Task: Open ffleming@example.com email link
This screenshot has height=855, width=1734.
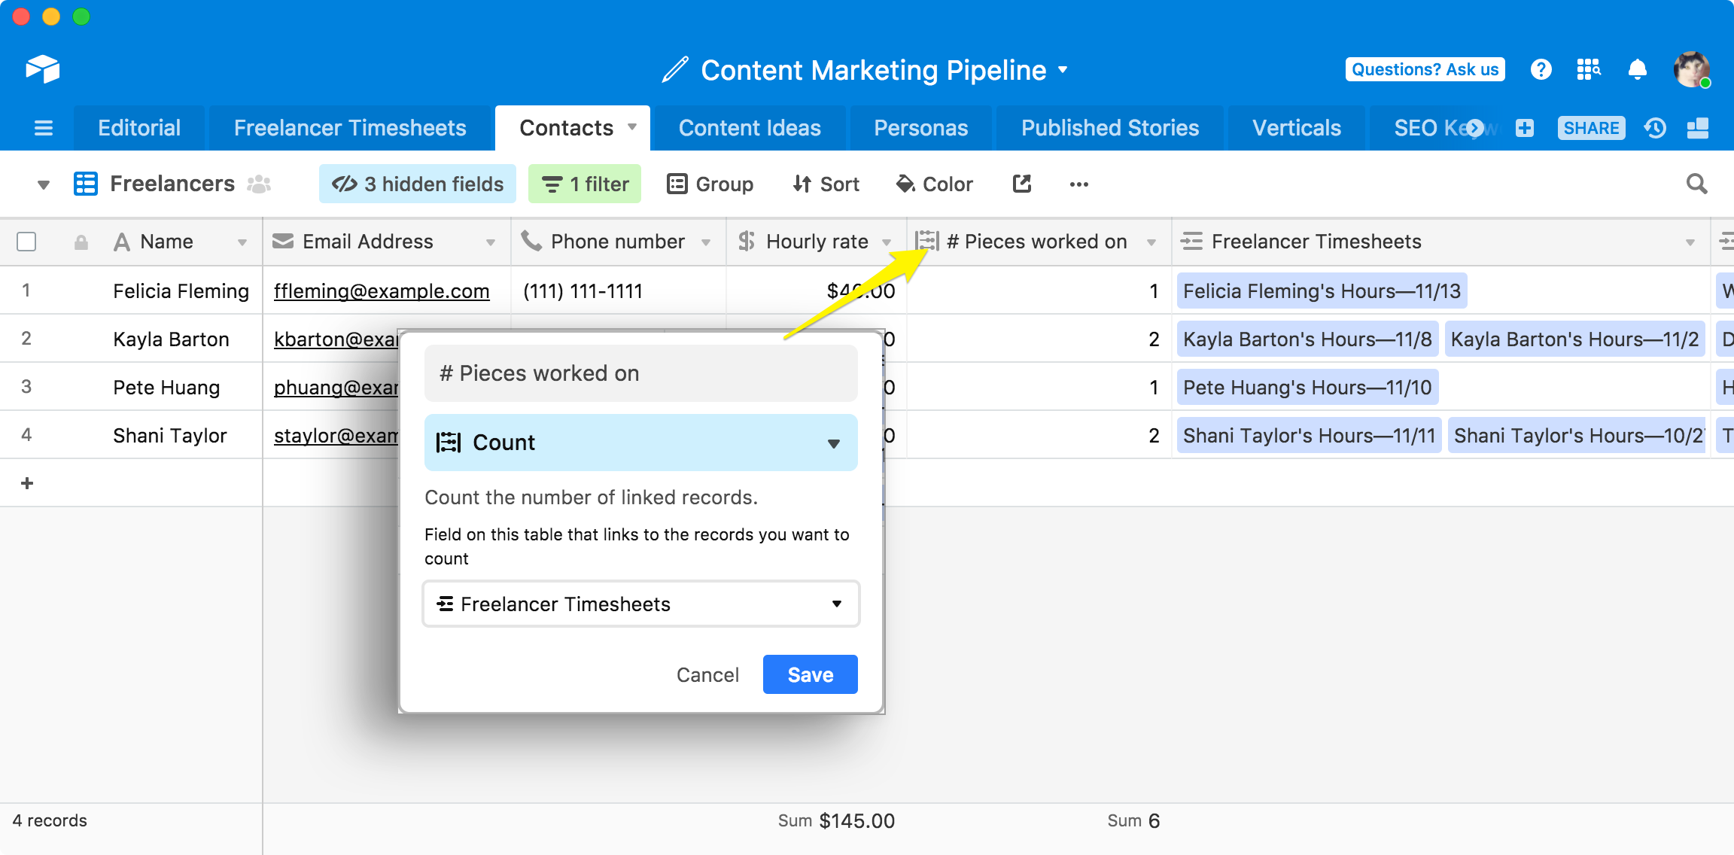Action: [x=382, y=291]
